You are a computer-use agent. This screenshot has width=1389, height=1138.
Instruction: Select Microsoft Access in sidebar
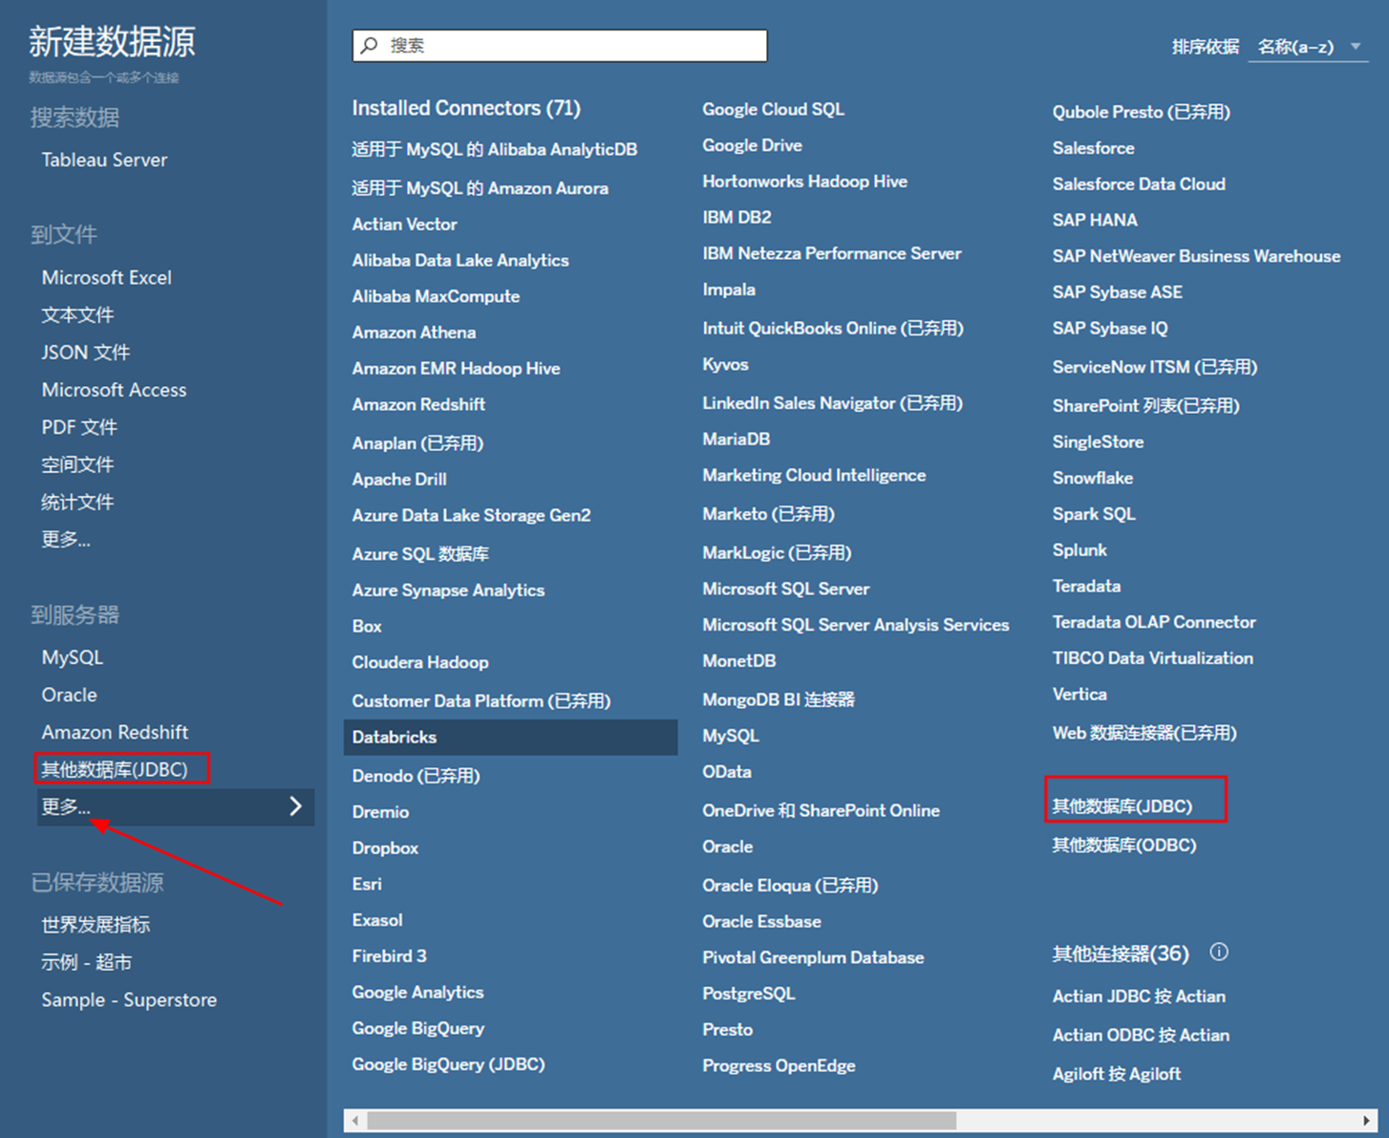tap(114, 389)
